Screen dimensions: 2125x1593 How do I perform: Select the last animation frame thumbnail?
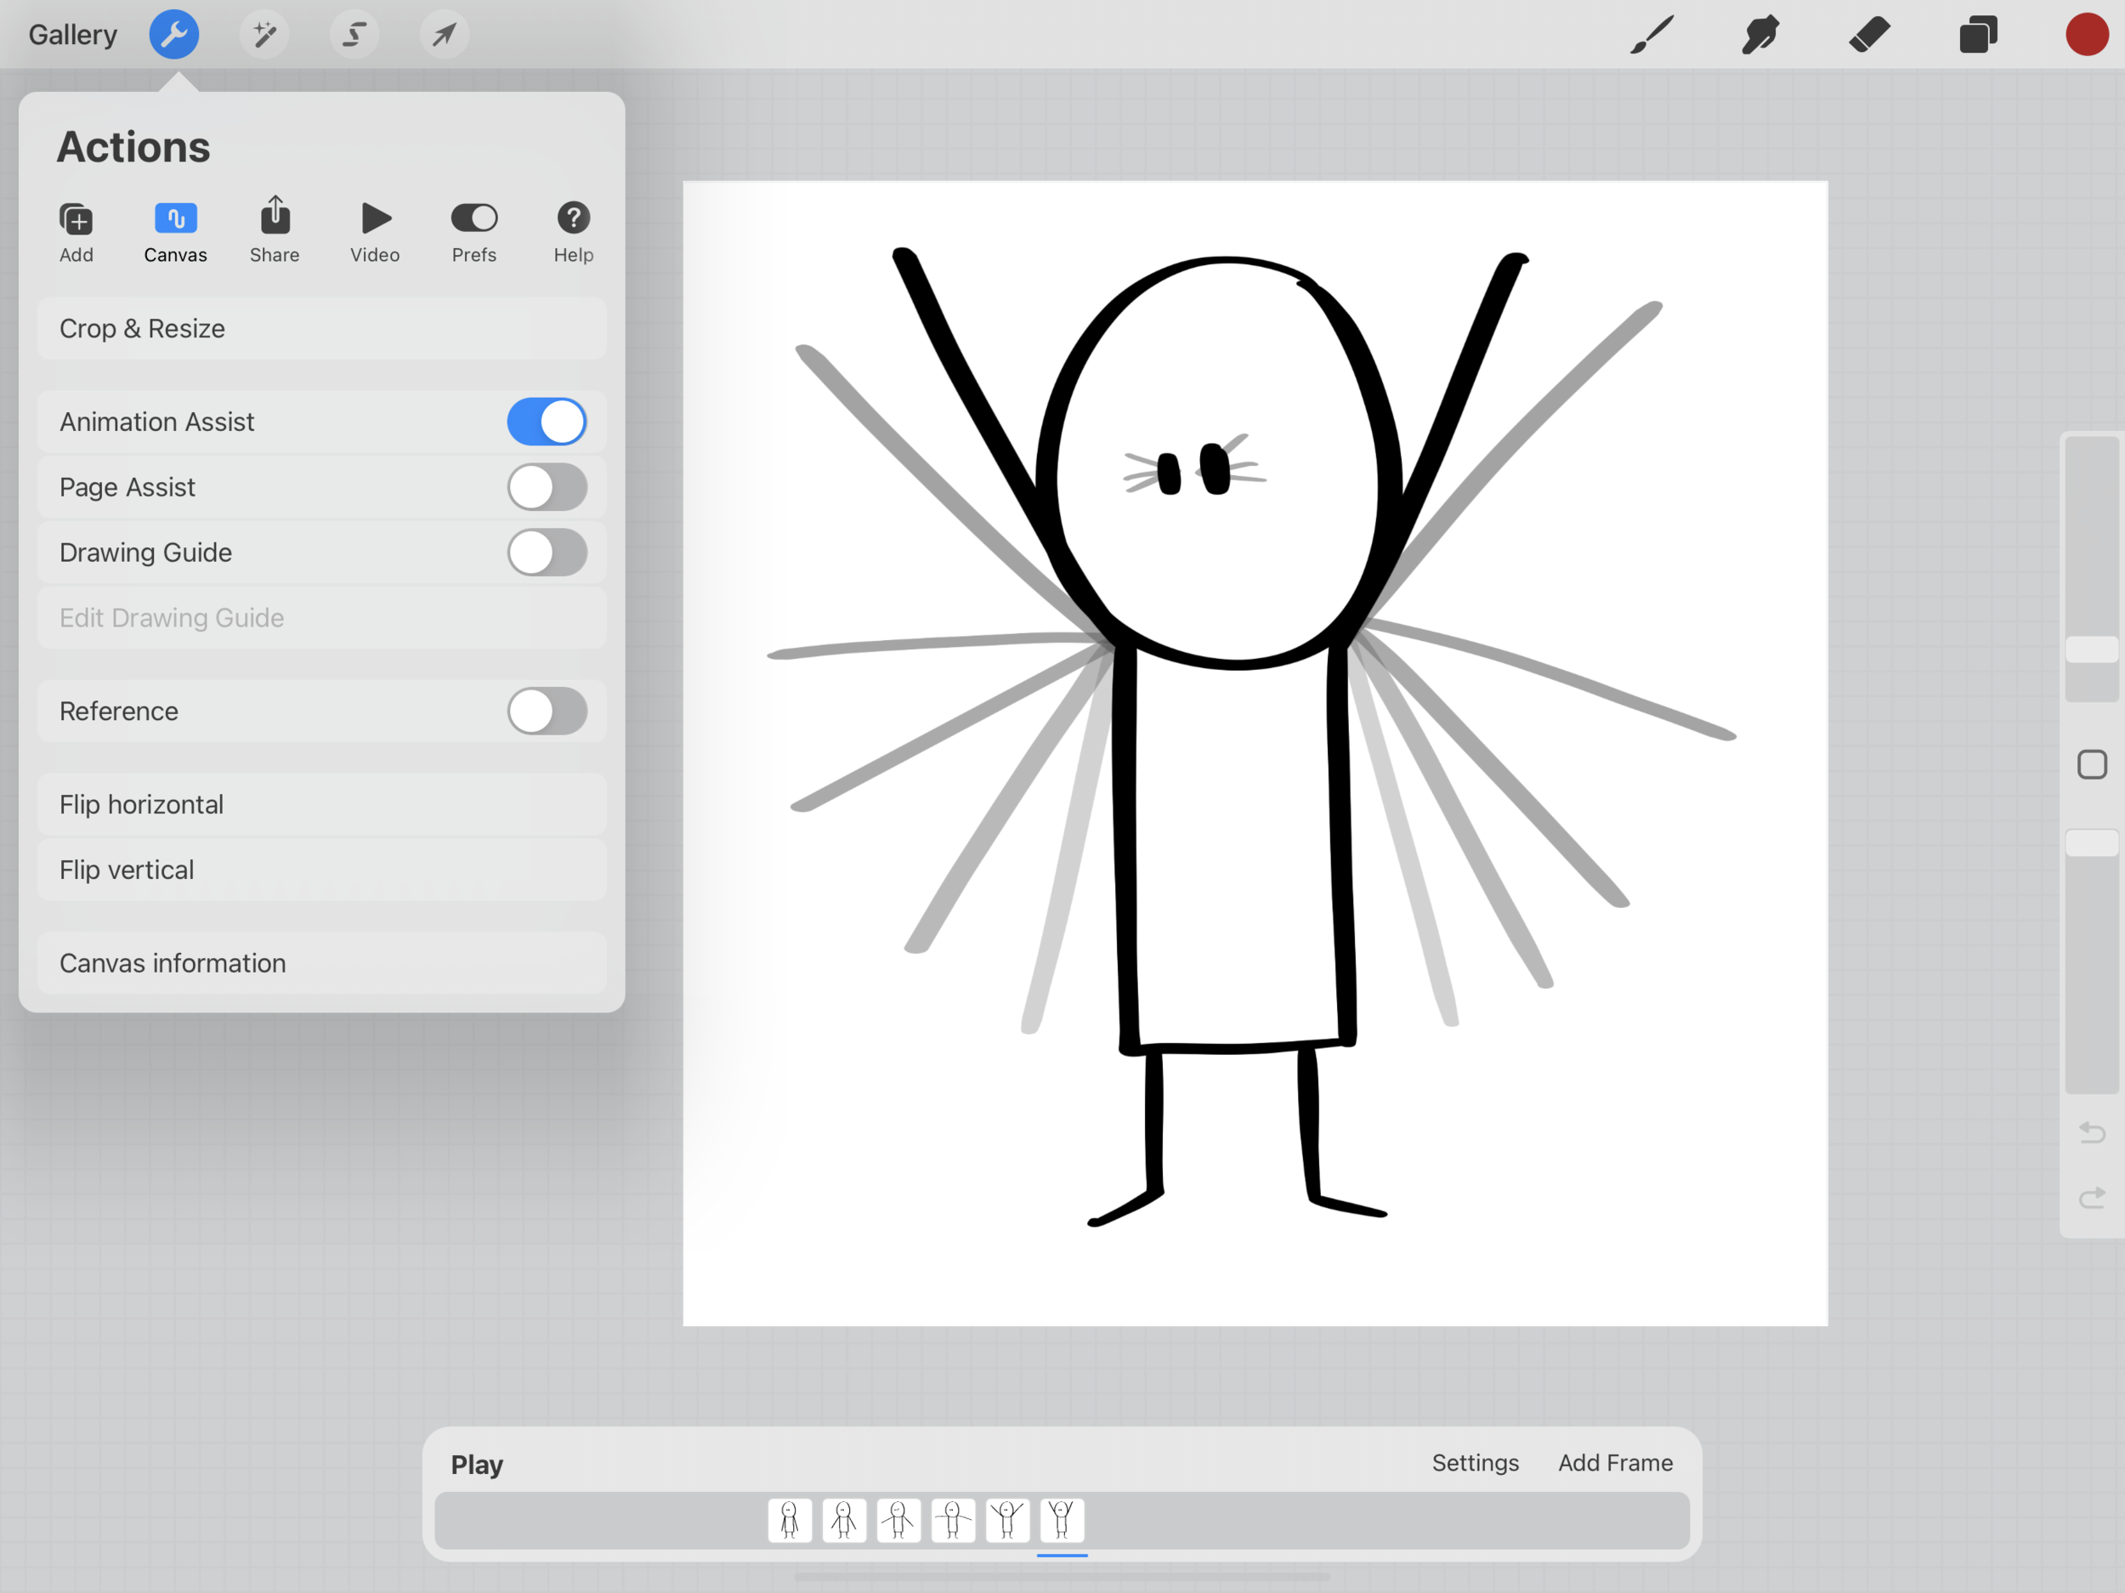[x=1062, y=1521]
